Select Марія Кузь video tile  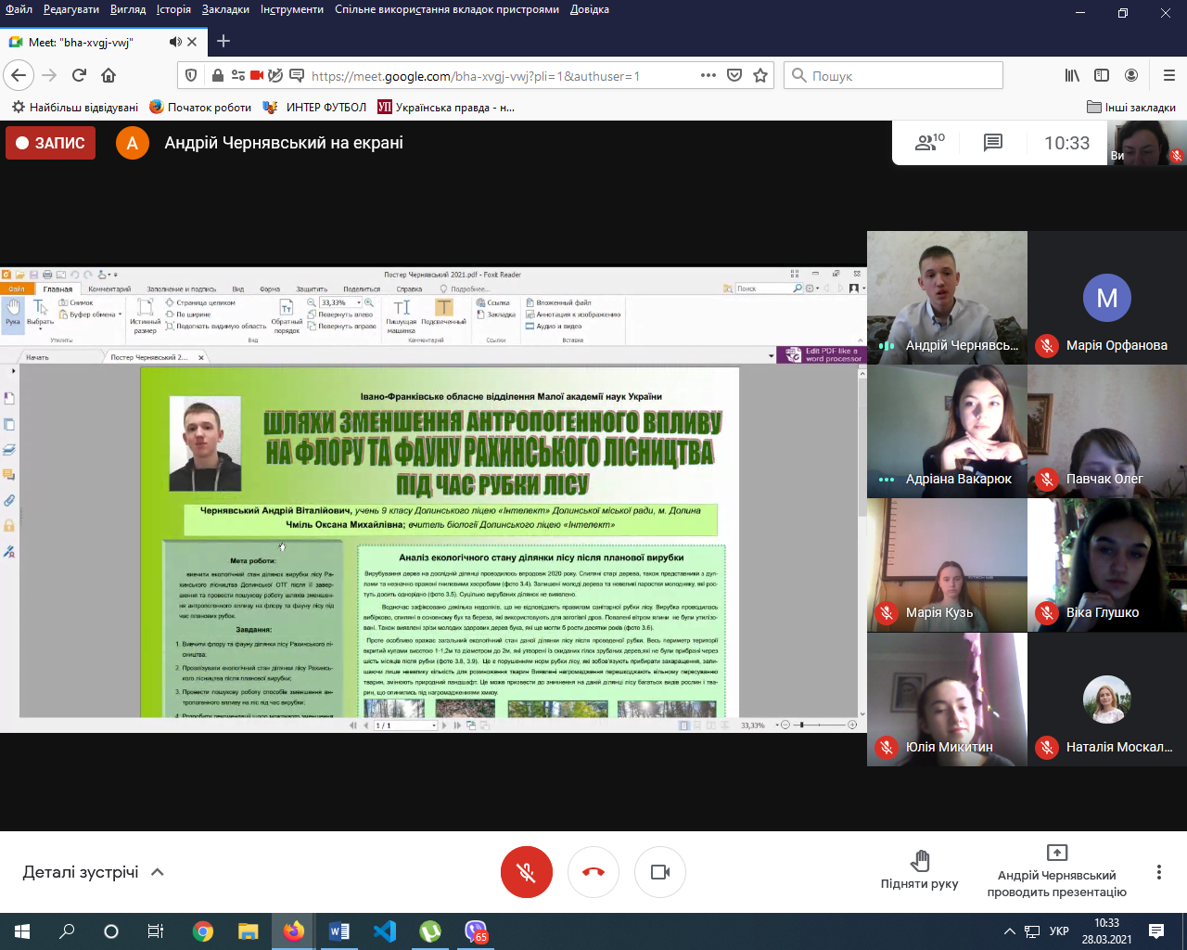pos(947,565)
